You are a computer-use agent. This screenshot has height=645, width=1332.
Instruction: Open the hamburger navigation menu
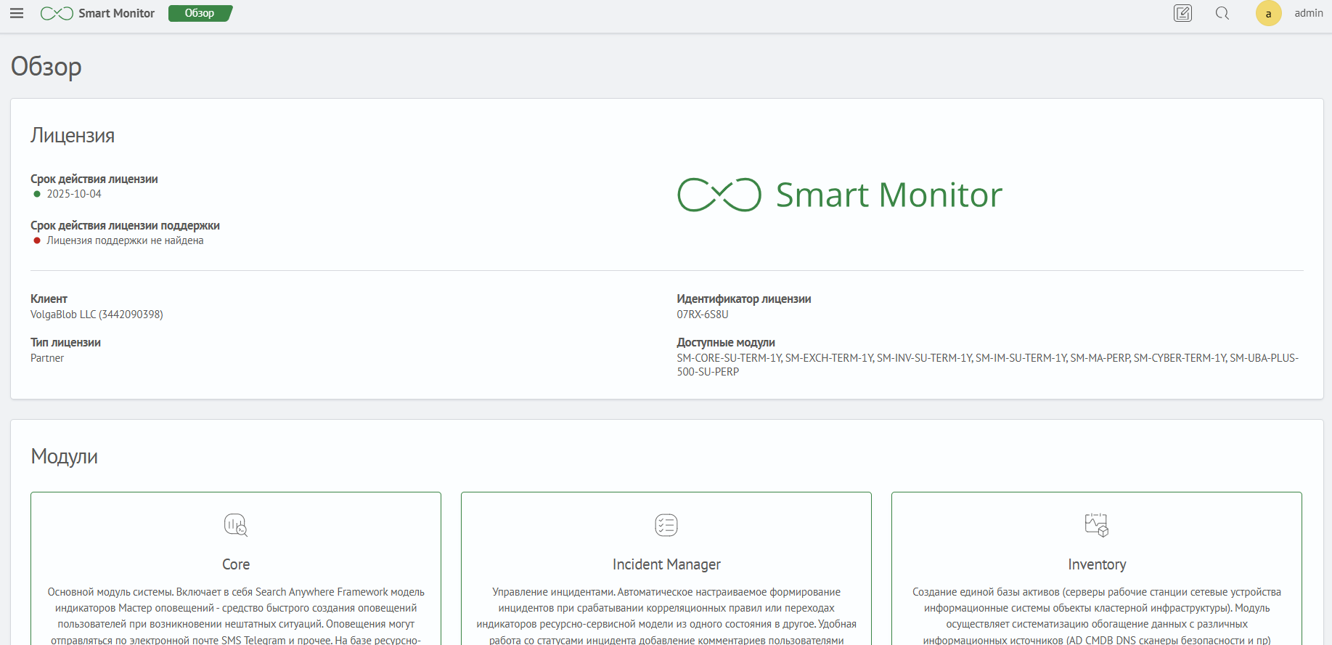click(17, 13)
